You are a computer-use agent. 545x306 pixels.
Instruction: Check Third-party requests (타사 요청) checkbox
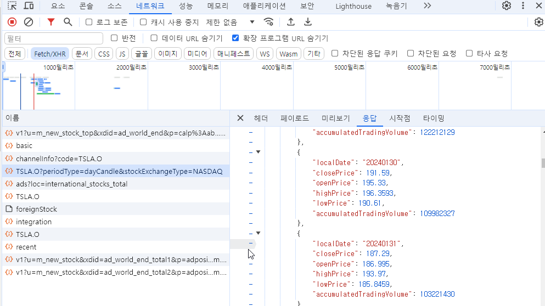469,53
